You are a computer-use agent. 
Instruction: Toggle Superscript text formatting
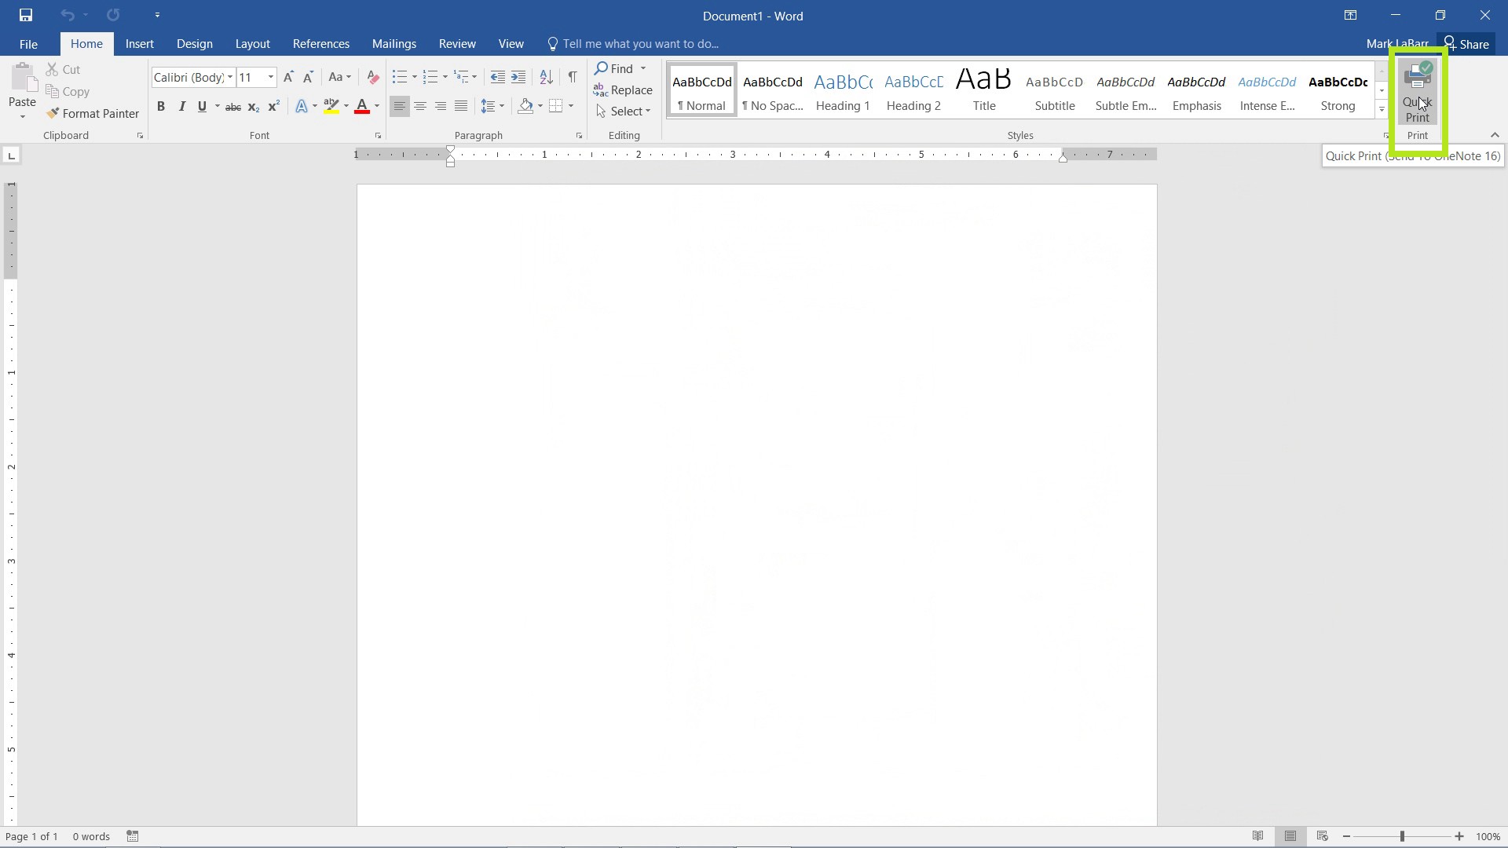pos(274,107)
